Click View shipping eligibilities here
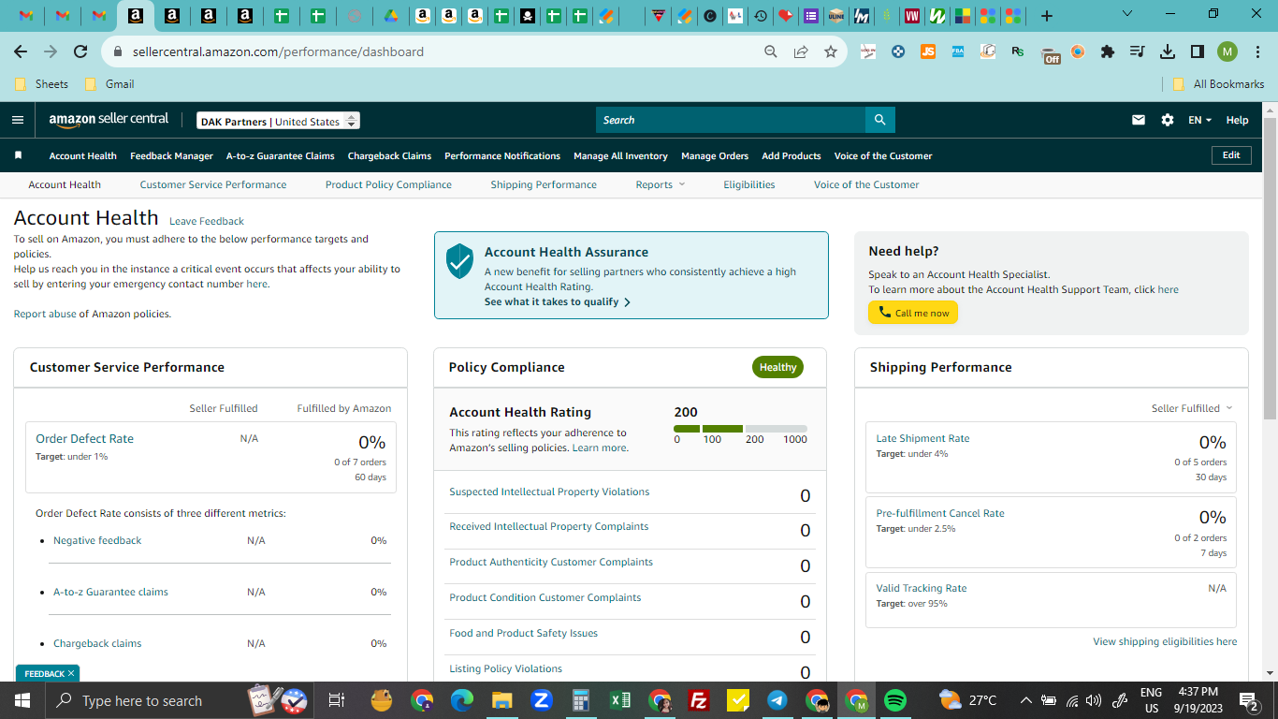The image size is (1278, 719). (x=1165, y=641)
